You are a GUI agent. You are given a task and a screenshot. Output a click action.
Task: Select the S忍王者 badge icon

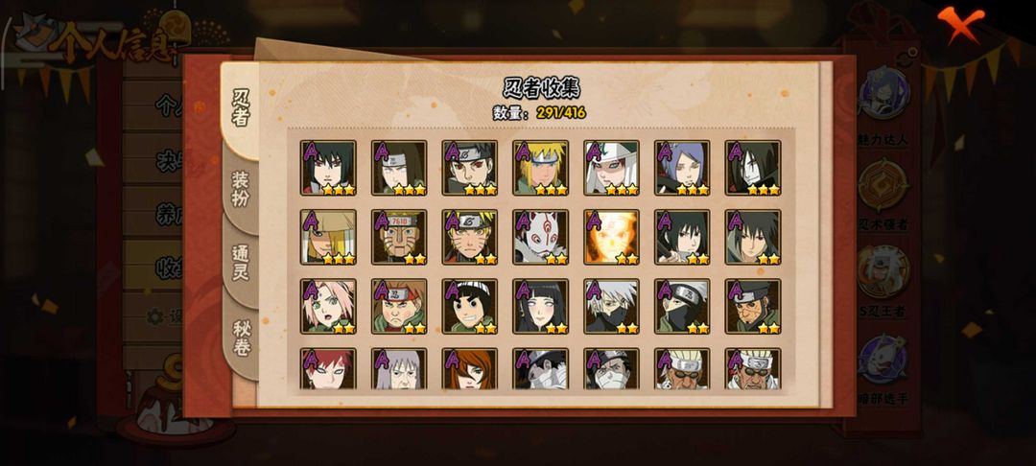click(x=883, y=271)
